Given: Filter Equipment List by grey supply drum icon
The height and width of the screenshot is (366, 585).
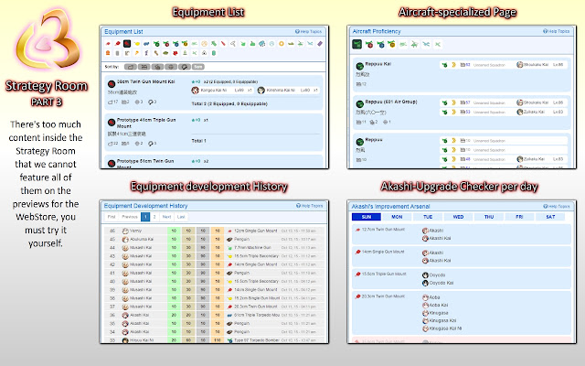Looking at the screenshot, I should [117, 53].
